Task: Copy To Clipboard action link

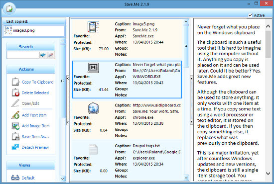Action: [37, 82]
